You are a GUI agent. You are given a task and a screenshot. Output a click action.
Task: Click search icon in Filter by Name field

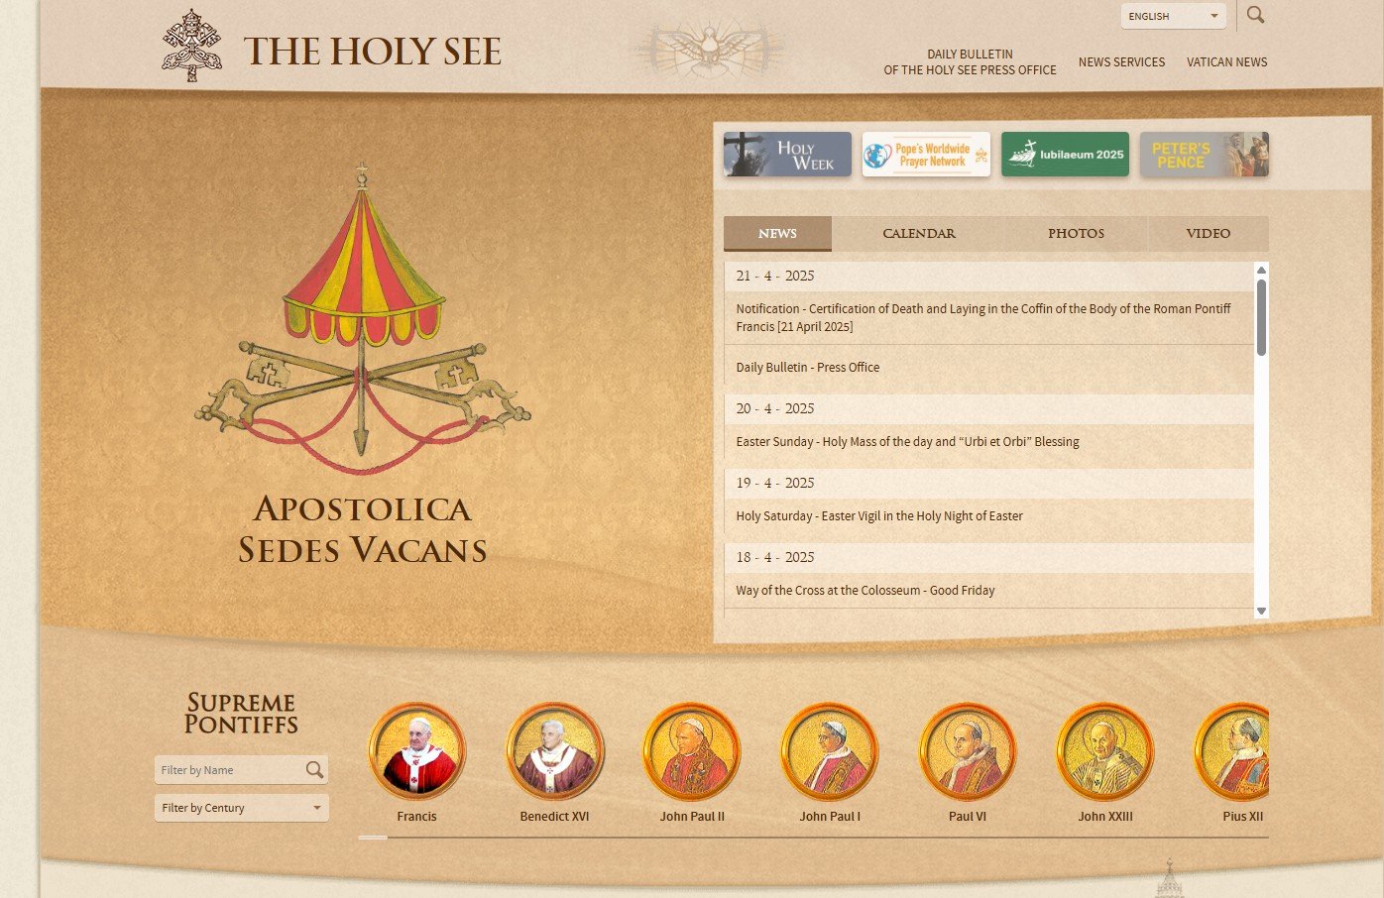tap(314, 769)
